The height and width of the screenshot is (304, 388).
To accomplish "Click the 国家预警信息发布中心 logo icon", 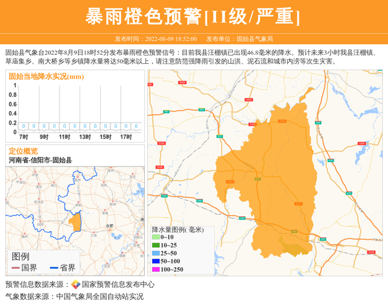I will click(x=76, y=285).
